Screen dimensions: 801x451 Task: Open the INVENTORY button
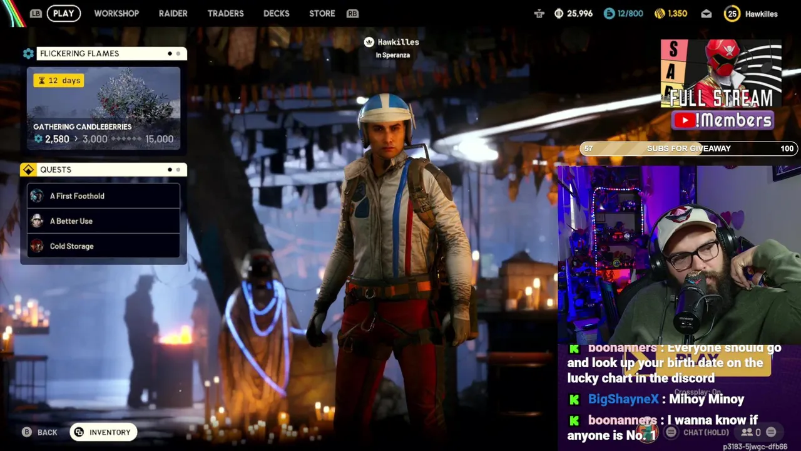103,432
